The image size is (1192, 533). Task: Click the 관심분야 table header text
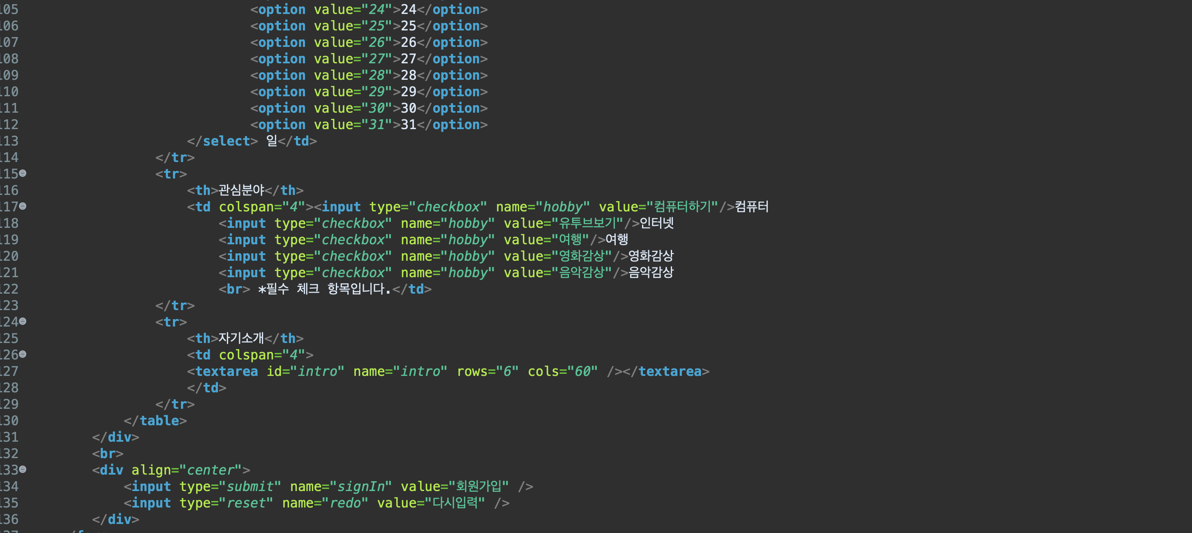click(x=241, y=190)
